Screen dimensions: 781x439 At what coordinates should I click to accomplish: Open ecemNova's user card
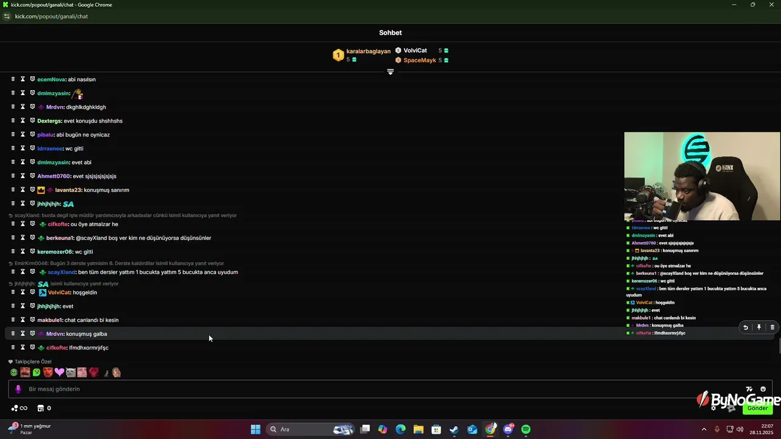click(x=51, y=79)
